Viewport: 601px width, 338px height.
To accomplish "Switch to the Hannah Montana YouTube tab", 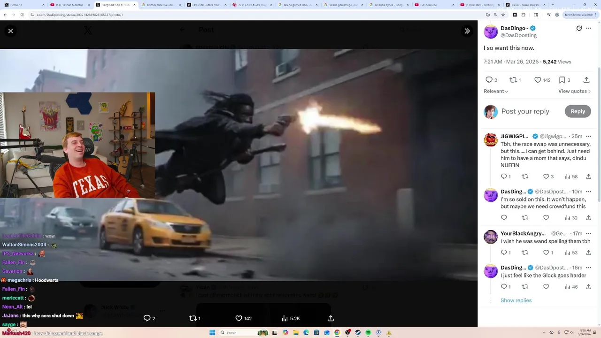I will click(x=69, y=5).
